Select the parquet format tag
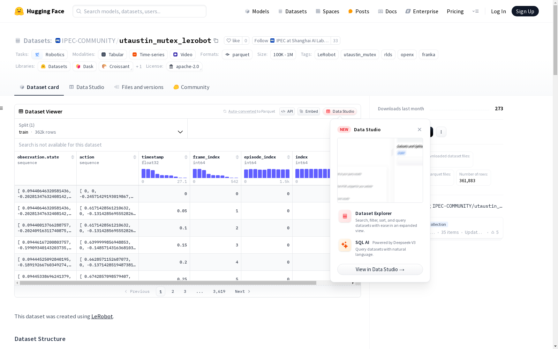This screenshot has height=349, width=558. (x=237, y=54)
